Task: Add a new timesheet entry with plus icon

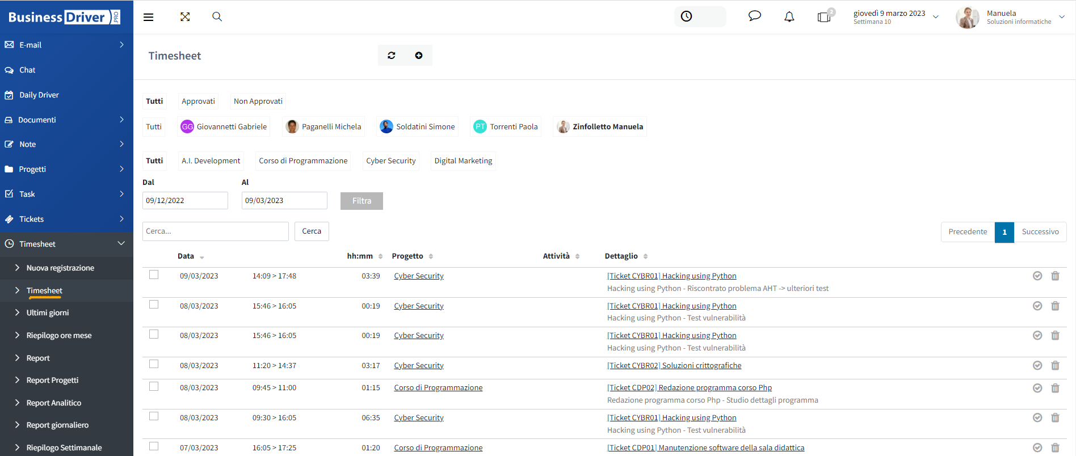Action: pyautogui.click(x=419, y=56)
